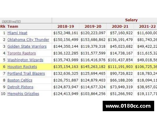Sort by the 2018-19 column header
The image size is (157, 114).
pos(66,26)
